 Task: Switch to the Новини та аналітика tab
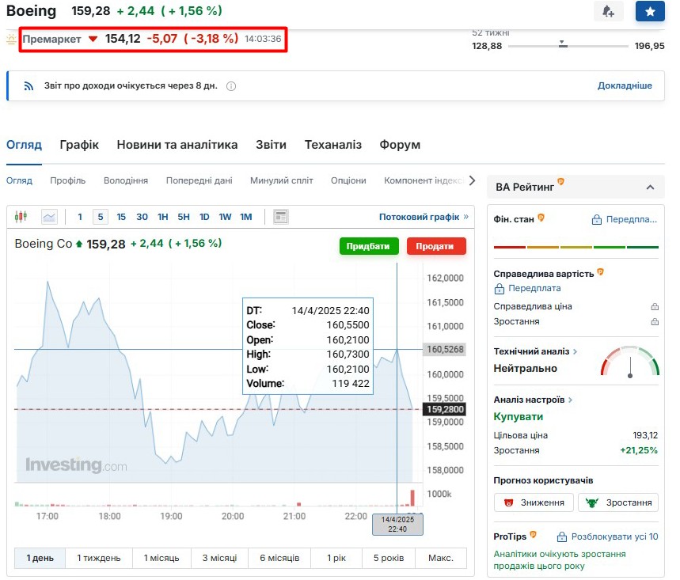point(177,145)
